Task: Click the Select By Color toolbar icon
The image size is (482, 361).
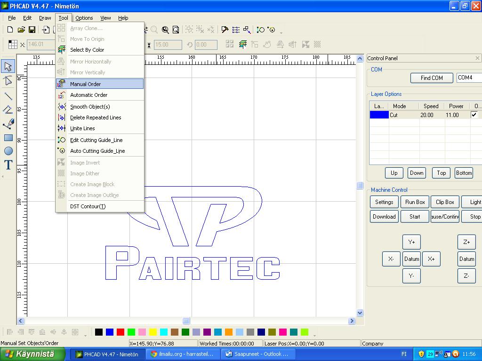Action: [x=243, y=45]
